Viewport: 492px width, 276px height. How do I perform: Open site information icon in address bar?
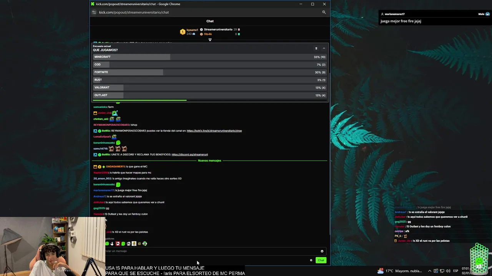point(94,12)
